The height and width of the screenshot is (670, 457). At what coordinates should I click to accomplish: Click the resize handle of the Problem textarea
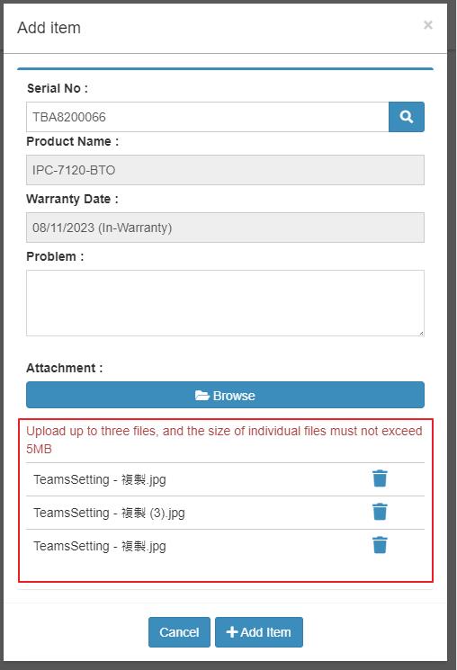421,333
